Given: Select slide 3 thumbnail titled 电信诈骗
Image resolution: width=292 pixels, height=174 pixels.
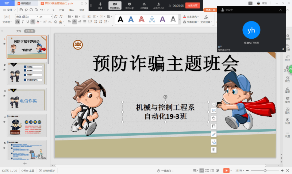Looking at the screenshot, I should coord(27,99).
